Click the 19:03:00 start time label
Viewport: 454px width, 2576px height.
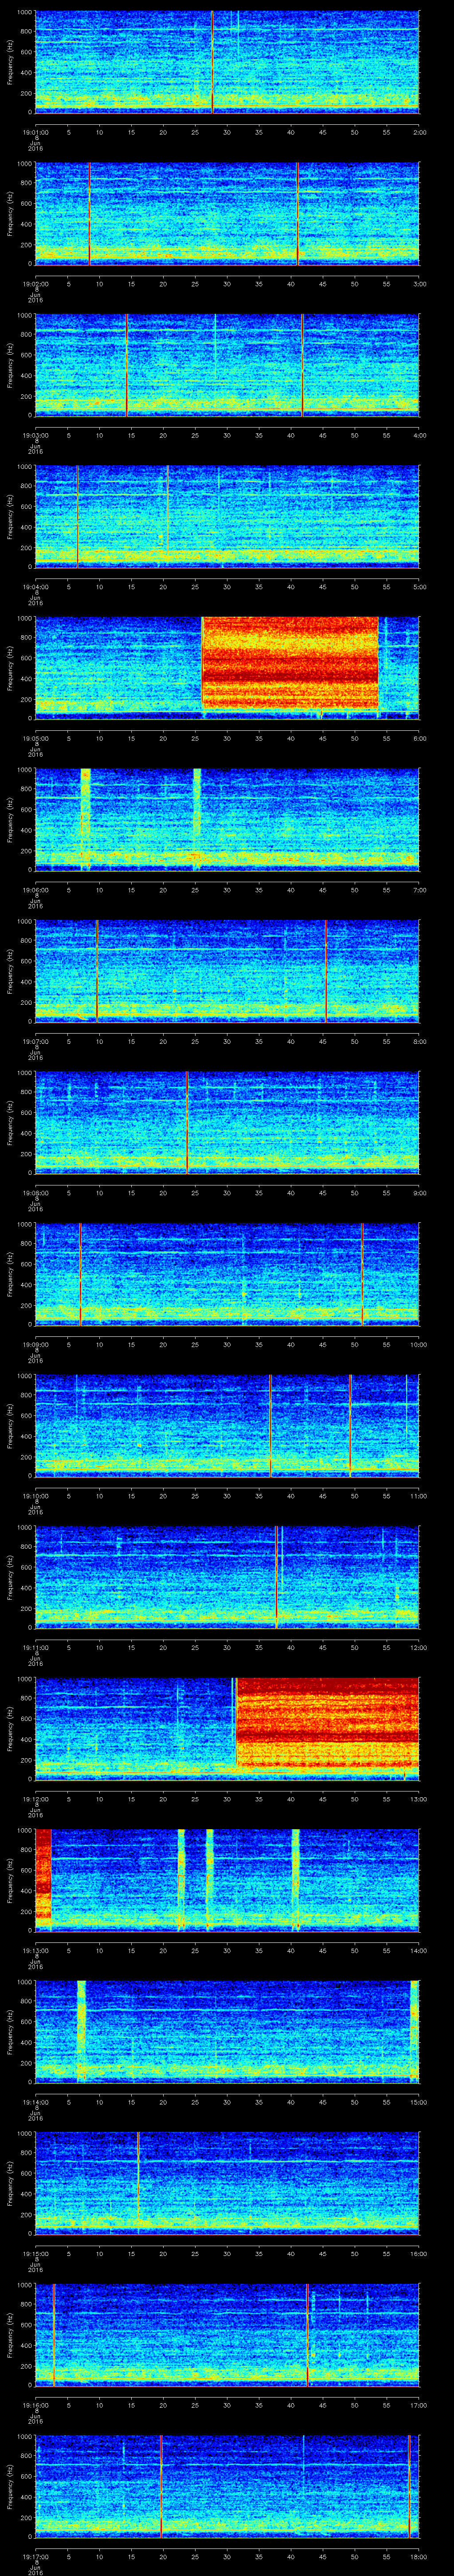coord(35,435)
